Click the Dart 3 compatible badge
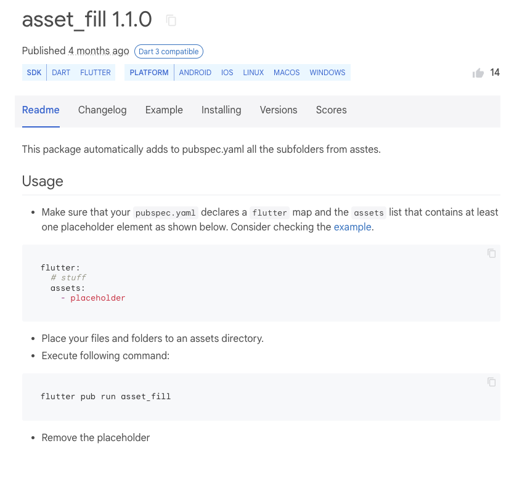Viewport: 530px width, 499px height. click(169, 51)
